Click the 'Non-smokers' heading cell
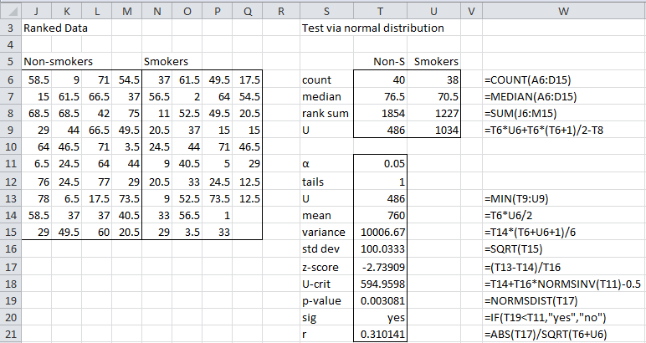This screenshot has width=646, height=343. (57, 62)
